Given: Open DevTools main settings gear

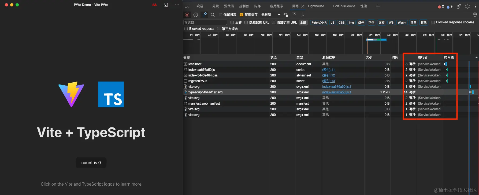Looking at the screenshot, I should [467, 6].
